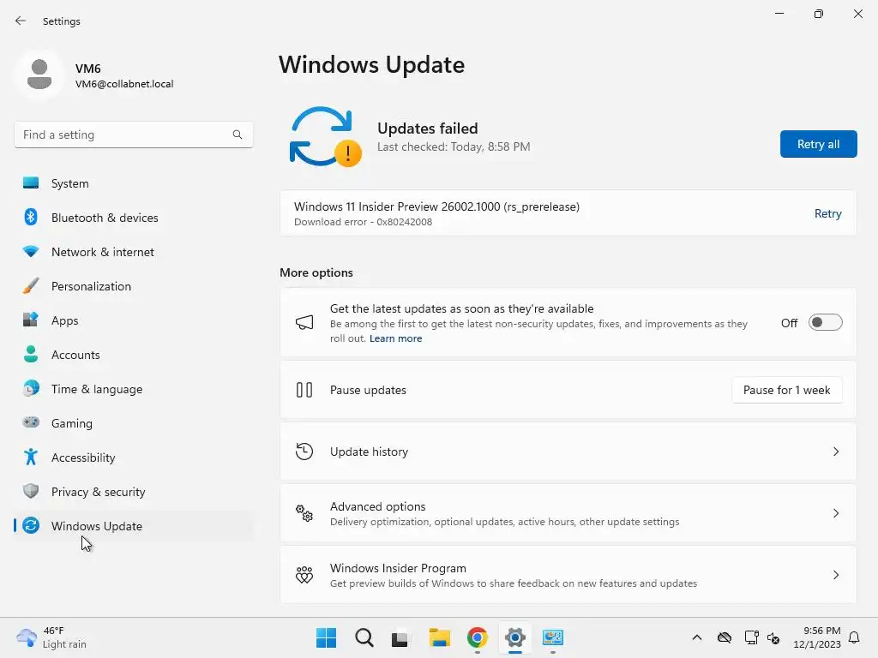Viewport: 878px width, 658px height.
Task: Focus the Find a setting search box
Action: [x=133, y=135]
